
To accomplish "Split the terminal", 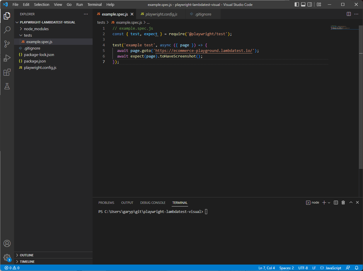I will [336, 202].
